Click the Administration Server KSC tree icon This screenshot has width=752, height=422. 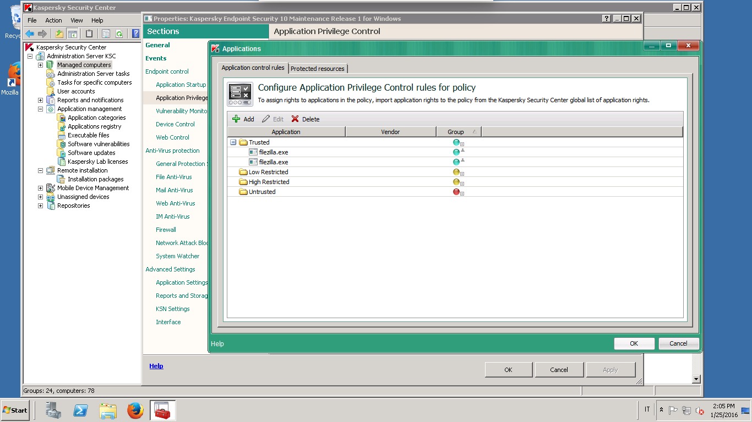click(40, 56)
